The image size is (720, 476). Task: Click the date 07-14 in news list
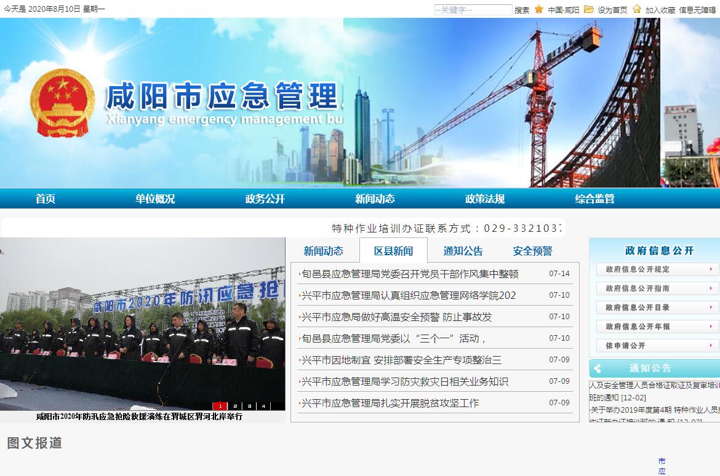pyautogui.click(x=559, y=274)
